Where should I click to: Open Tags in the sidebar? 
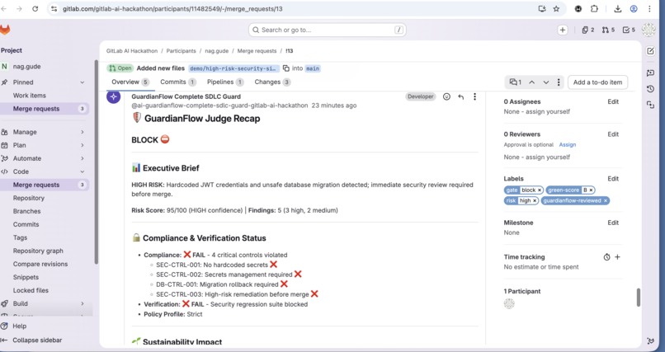[x=20, y=237]
